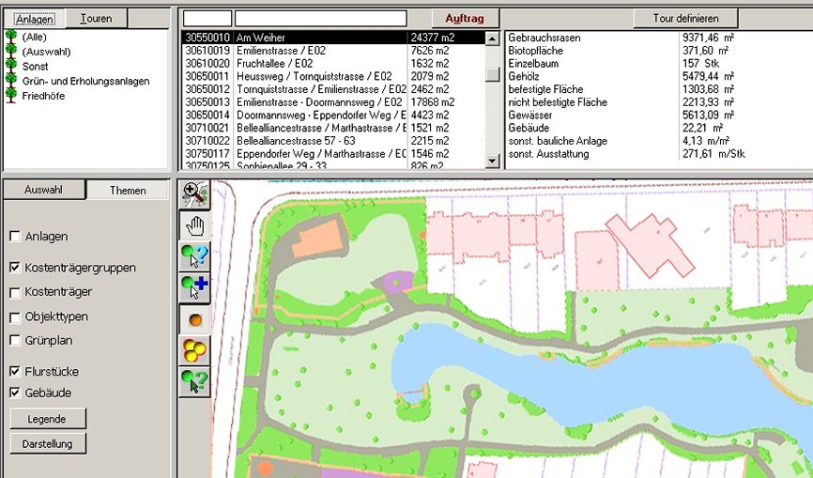Select the Sonst category in the tree
The width and height of the screenshot is (813, 478).
(35, 67)
